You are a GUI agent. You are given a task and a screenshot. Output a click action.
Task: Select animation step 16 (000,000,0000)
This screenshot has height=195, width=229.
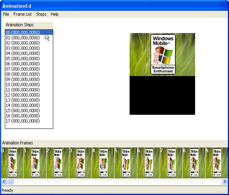coord(29,116)
